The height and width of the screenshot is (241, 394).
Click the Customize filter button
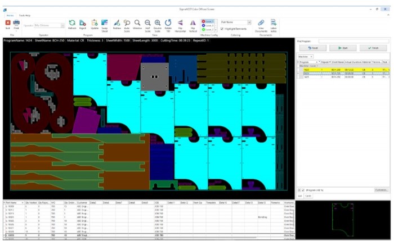point(381,190)
